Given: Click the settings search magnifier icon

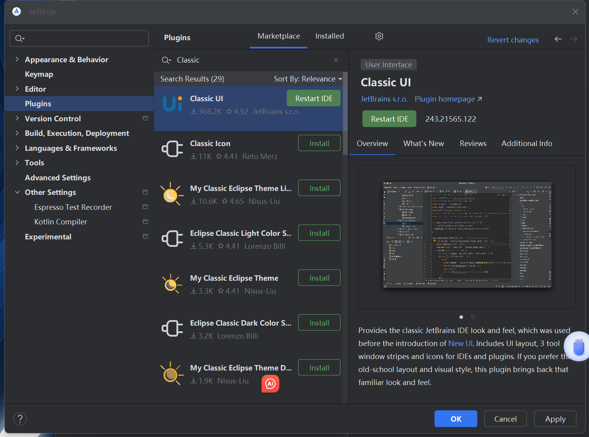Looking at the screenshot, I should click(x=19, y=39).
